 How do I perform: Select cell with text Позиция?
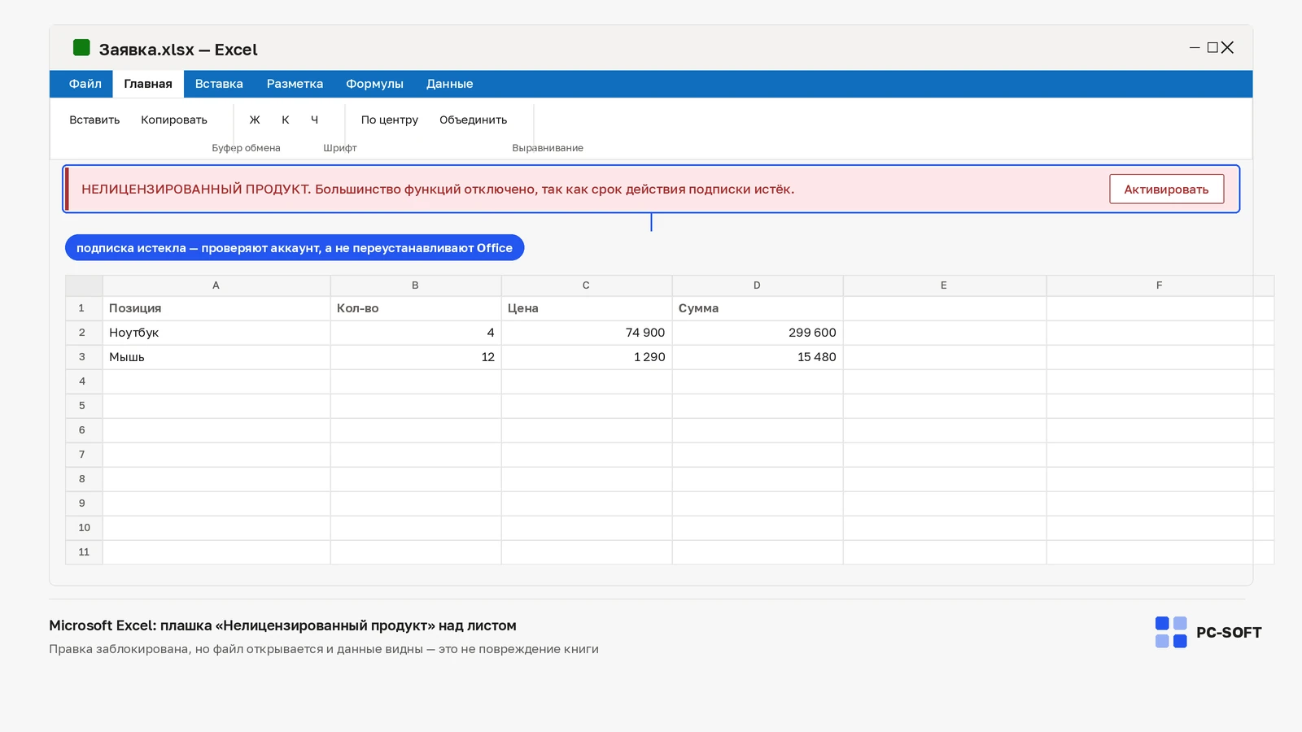point(216,308)
